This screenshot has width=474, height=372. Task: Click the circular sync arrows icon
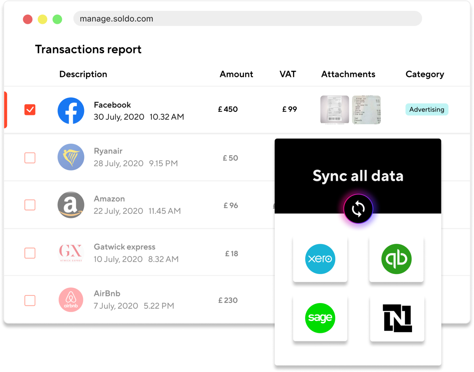pos(358,209)
